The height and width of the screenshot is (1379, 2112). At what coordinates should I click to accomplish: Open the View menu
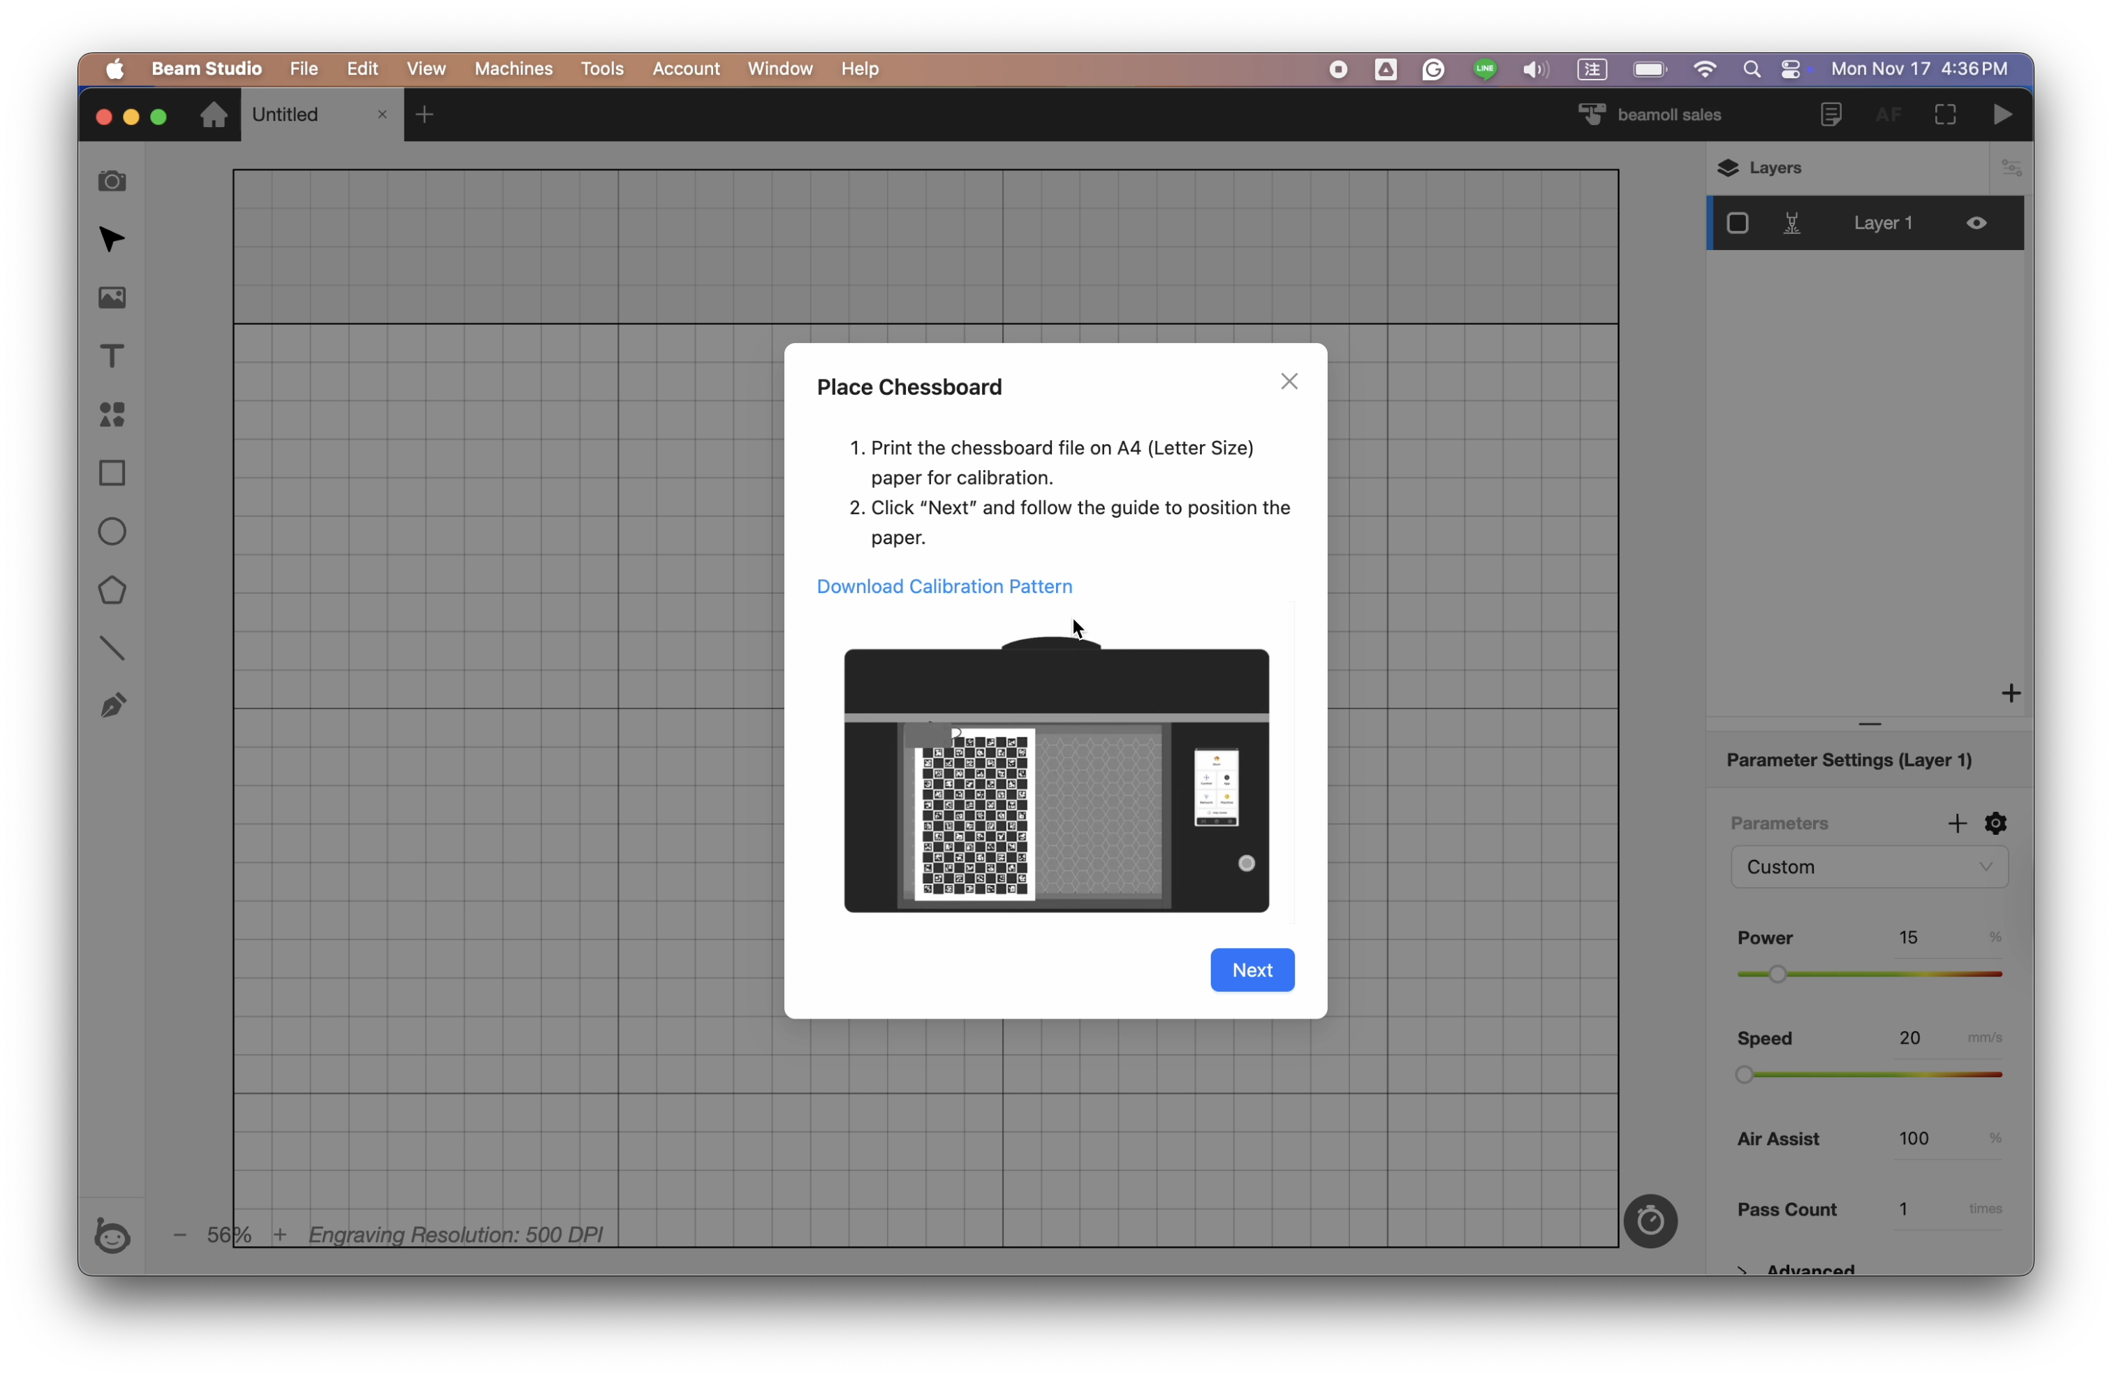point(426,68)
